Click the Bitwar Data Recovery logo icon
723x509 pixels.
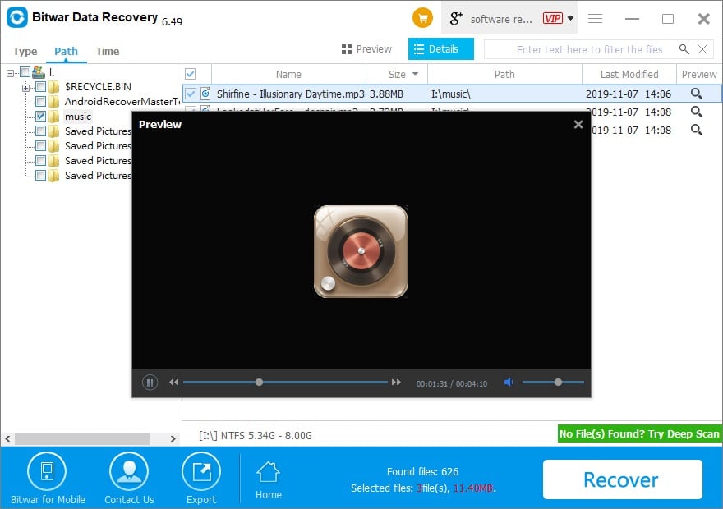[17, 17]
